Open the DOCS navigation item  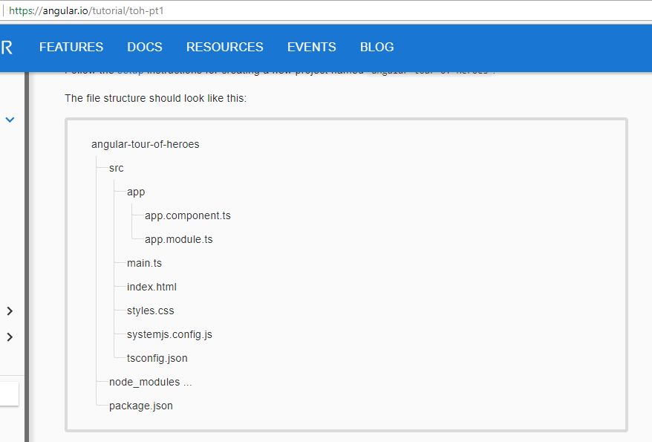tap(144, 47)
